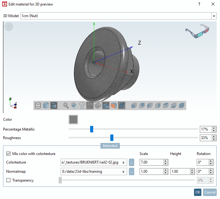Viewport: 220px width, 199px height.
Task: Click the Roughness slider handle
Action: click(112, 138)
